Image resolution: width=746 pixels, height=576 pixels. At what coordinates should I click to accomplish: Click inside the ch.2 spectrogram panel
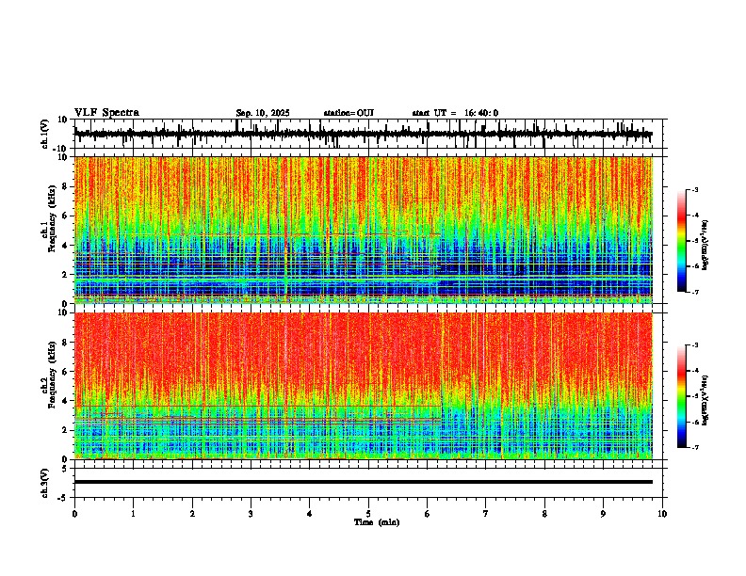[364, 386]
